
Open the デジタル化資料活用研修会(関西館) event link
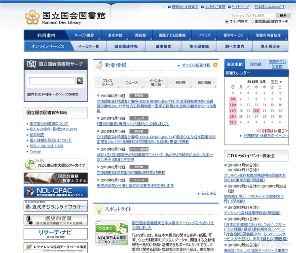click(x=252, y=213)
